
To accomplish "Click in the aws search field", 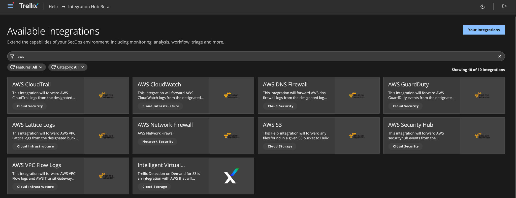I will [x=252, y=56].
